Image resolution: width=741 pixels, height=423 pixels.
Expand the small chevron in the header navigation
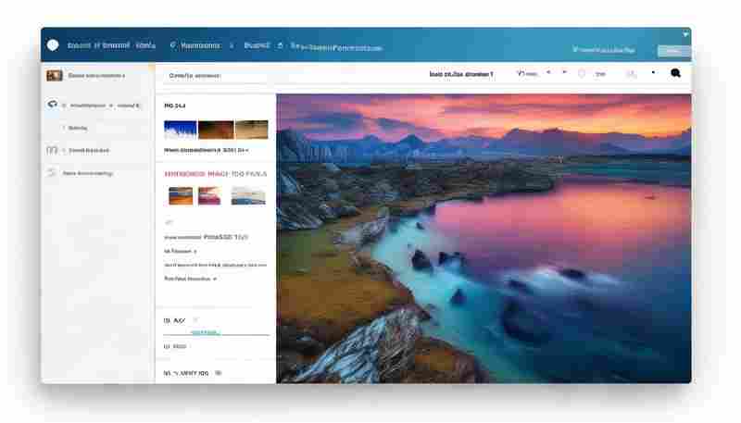(232, 45)
